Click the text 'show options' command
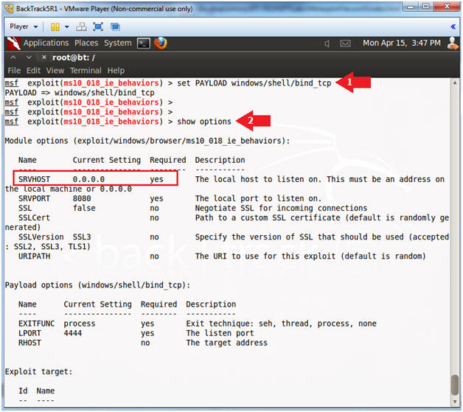Viewport: 463px width, 412px height. (204, 122)
